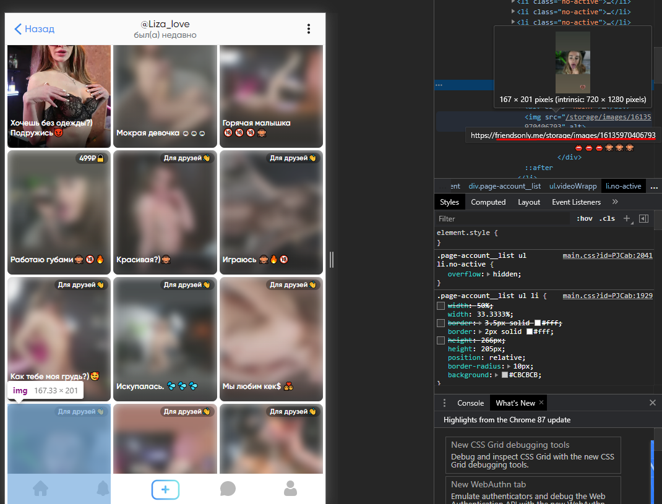Image resolution: width=662 pixels, height=504 pixels.
Task: Show more tabs using the double chevron
Action: click(615, 202)
